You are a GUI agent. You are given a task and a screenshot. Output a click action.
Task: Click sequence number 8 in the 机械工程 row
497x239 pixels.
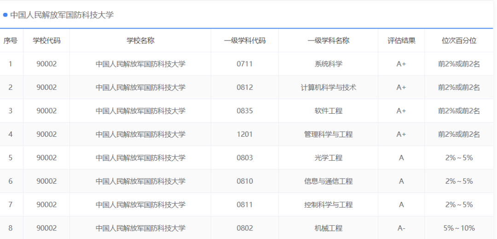(11, 228)
